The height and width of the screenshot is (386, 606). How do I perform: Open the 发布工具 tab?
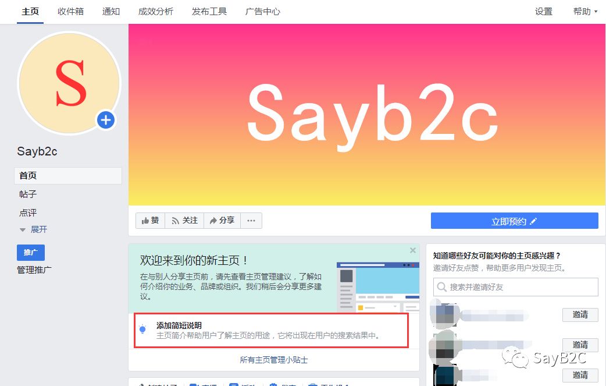[209, 12]
